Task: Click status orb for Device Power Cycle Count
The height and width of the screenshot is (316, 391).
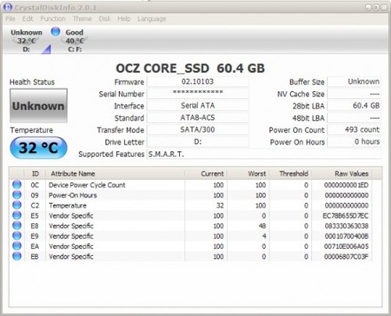Action: tap(17, 185)
